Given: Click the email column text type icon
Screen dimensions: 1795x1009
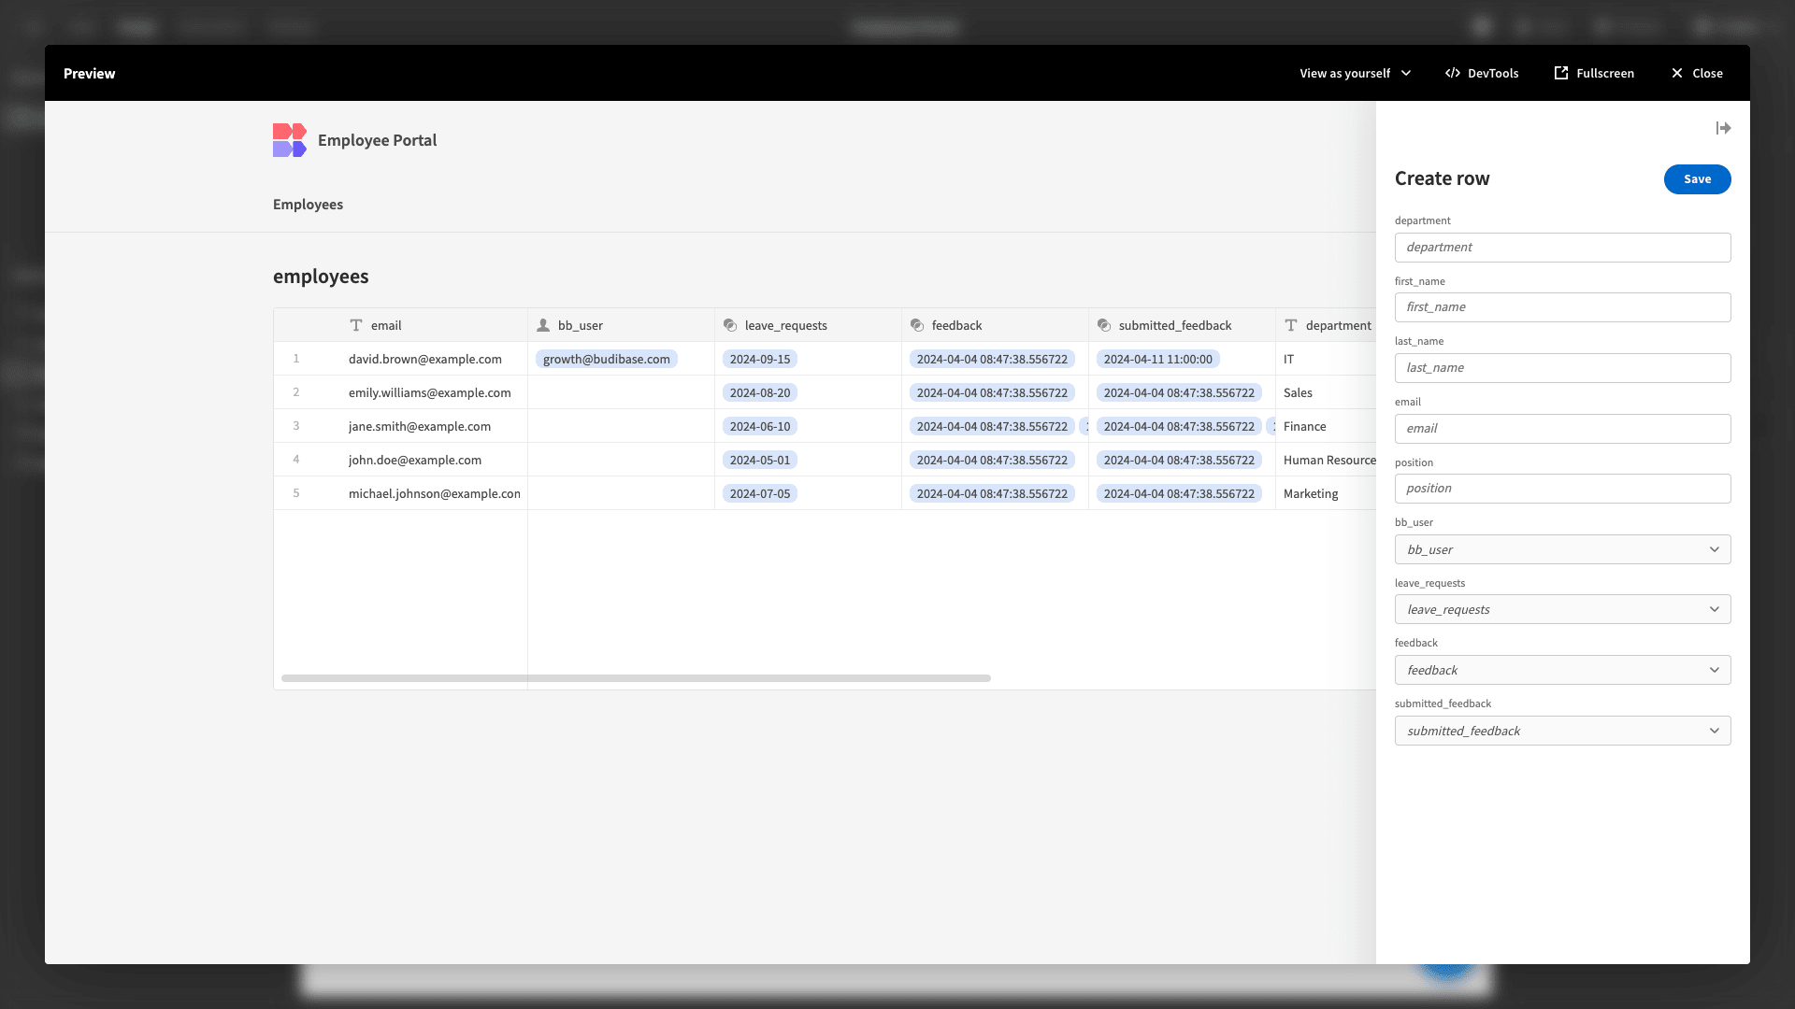Looking at the screenshot, I should coord(356,325).
